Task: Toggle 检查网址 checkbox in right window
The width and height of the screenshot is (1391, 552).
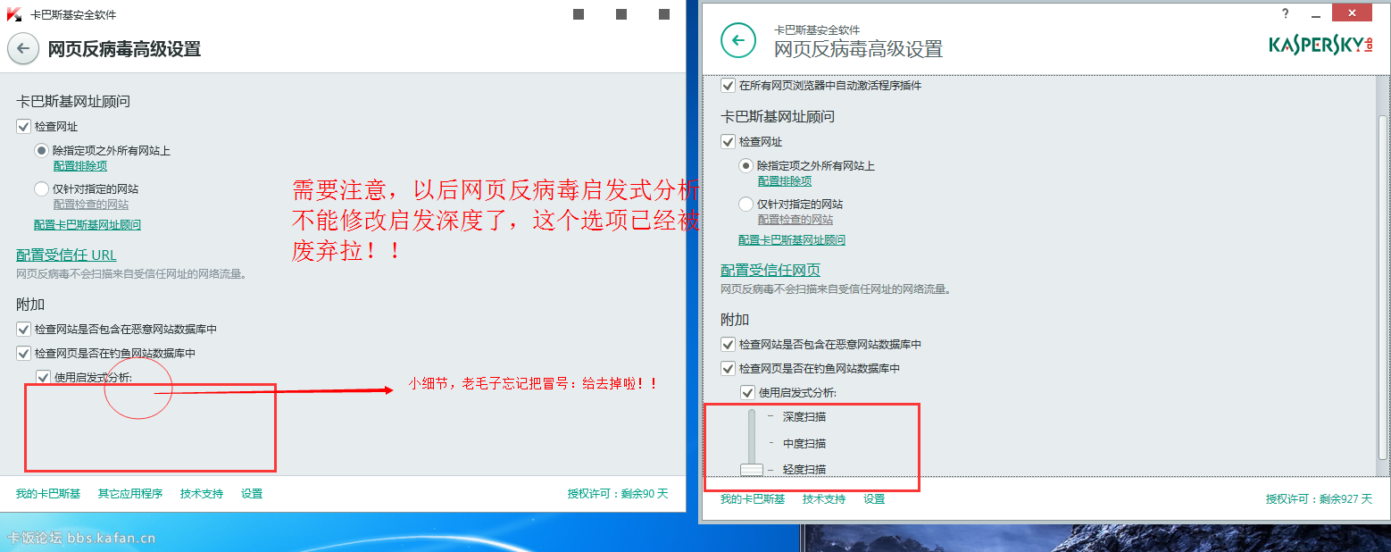Action: point(729,142)
